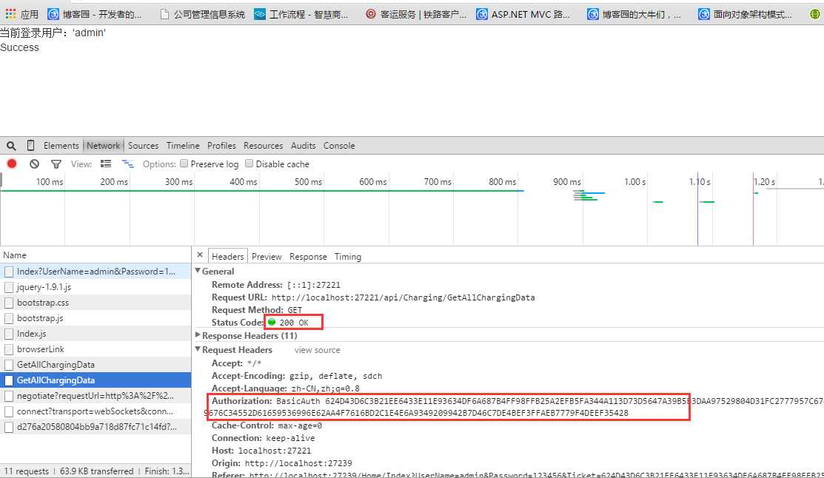Select the jquery-1.9.1.js request

click(x=96, y=287)
